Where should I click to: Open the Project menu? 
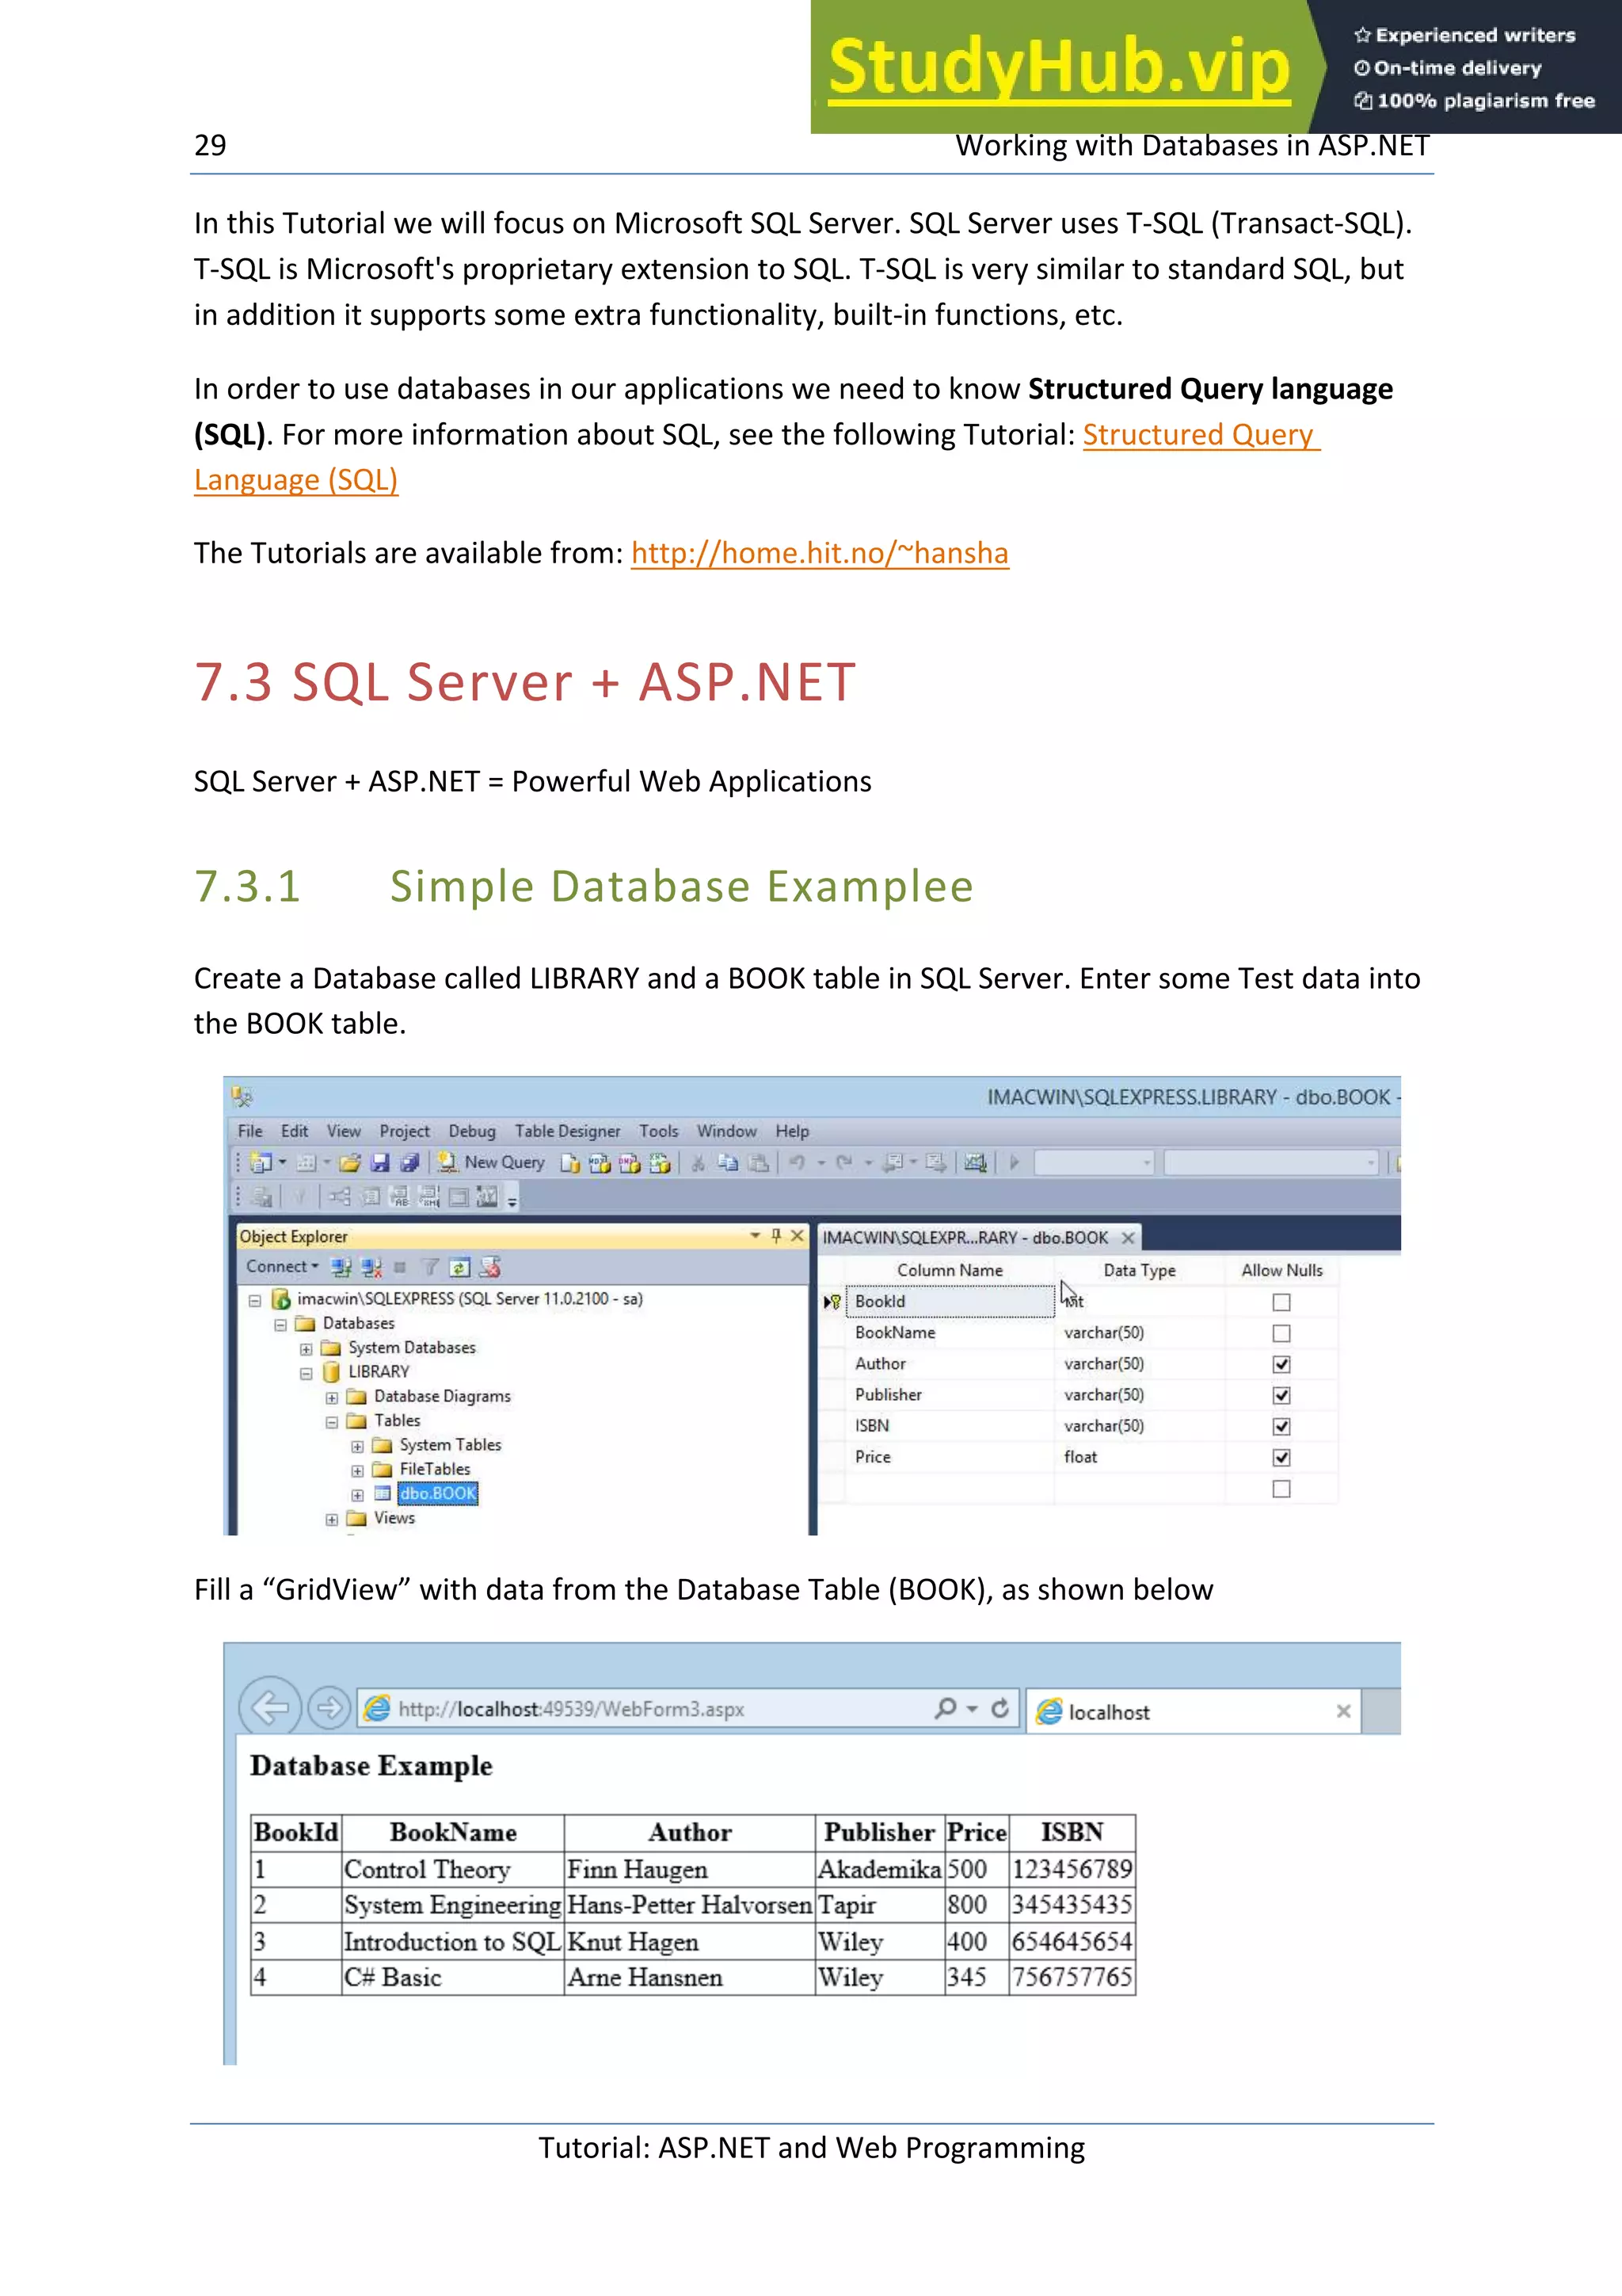(x=404, y=1131)
